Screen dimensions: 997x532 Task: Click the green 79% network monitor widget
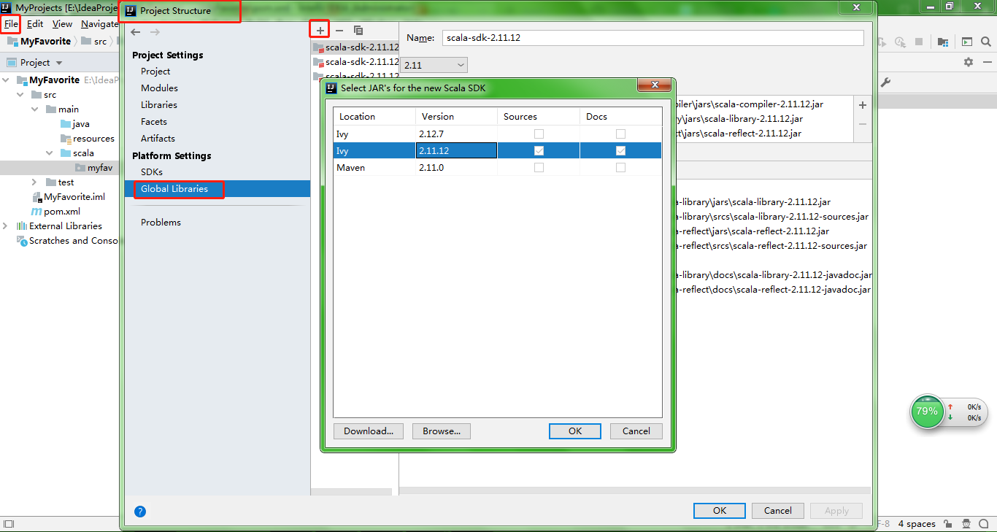(927, 412)
